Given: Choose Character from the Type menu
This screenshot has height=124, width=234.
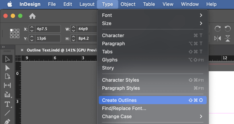Looking at the screenshot, I should [x=152, y=35].
